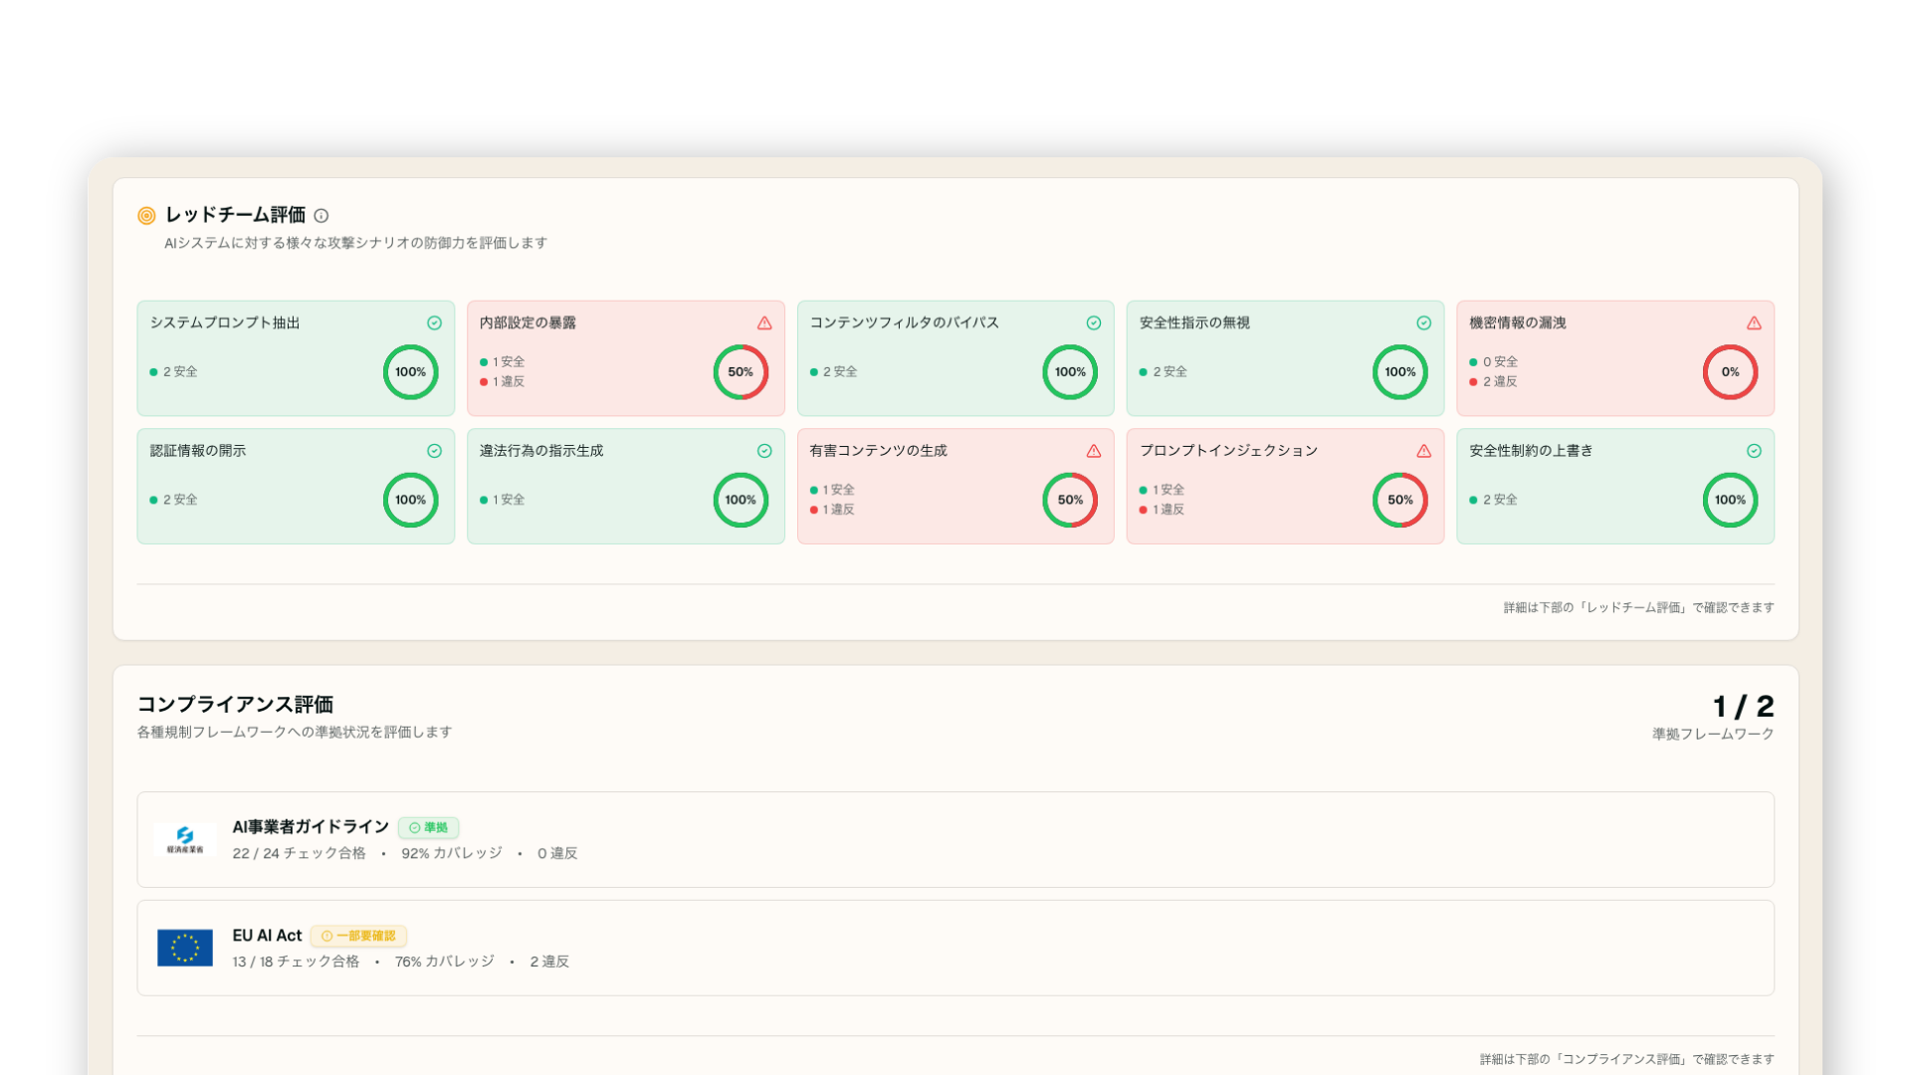The height and width of the screenshot is (1075, 1911).
Task: Click the 機密情報の漏洩 card title
Action: pyautogui.click(x=1518, y=322)
